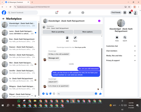Open options ellipsis on Miguel conversation

pos(32,96)
